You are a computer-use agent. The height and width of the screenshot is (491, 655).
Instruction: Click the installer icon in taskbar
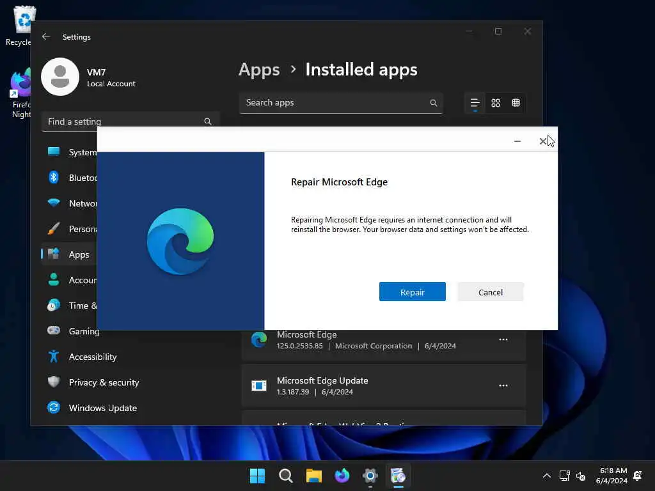(398, 476)
